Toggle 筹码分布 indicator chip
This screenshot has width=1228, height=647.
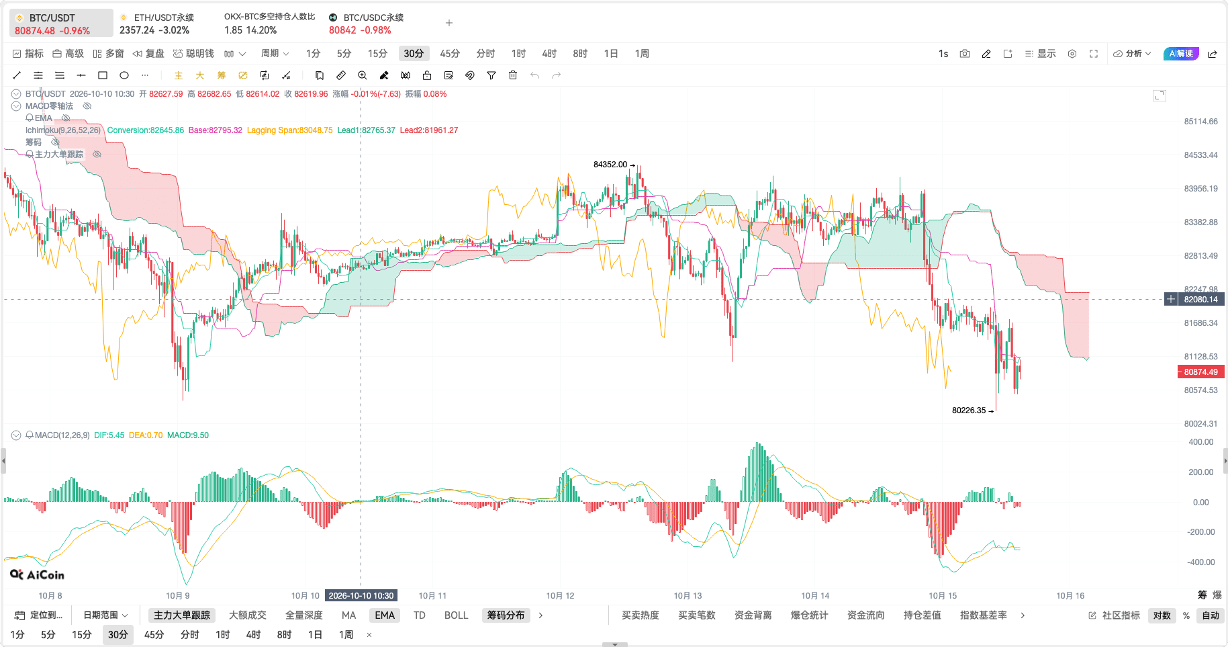pos(506,615)
